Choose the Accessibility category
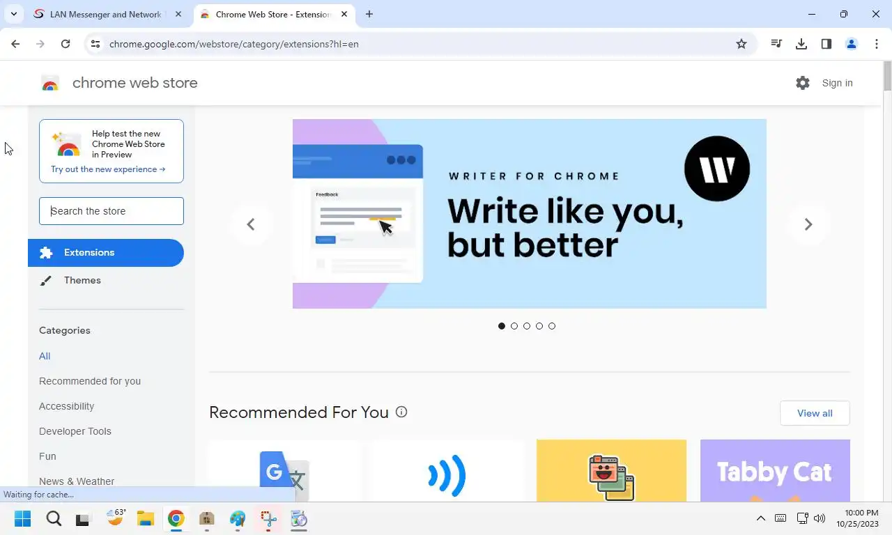Image resolution: width=892 pixels, height=535 pixels. coord(66,406)
